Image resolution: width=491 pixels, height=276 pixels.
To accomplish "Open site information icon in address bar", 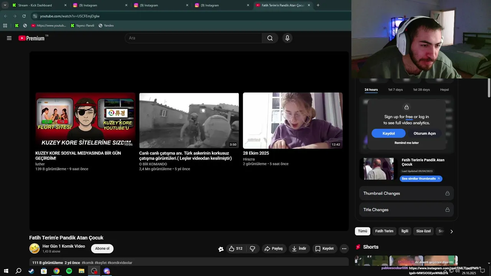I will [35, 16].
